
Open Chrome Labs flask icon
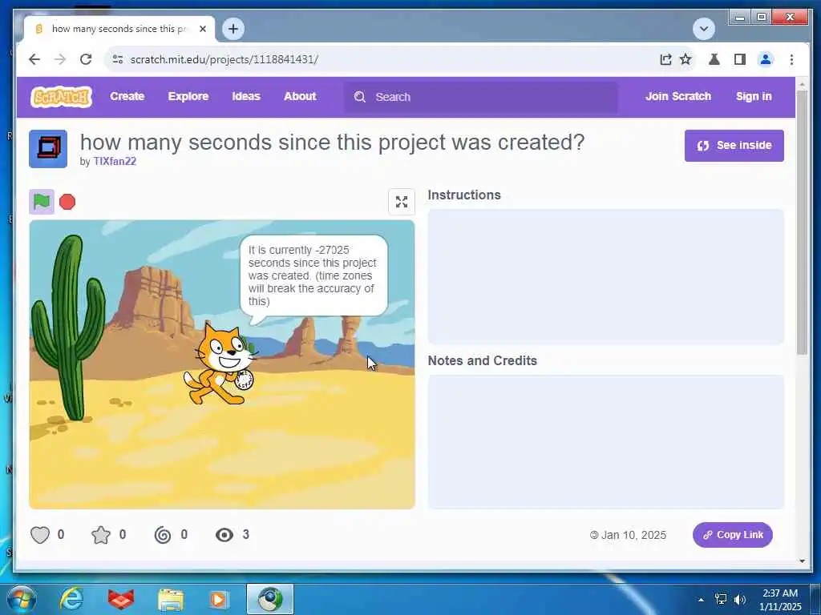pos(714,59)
